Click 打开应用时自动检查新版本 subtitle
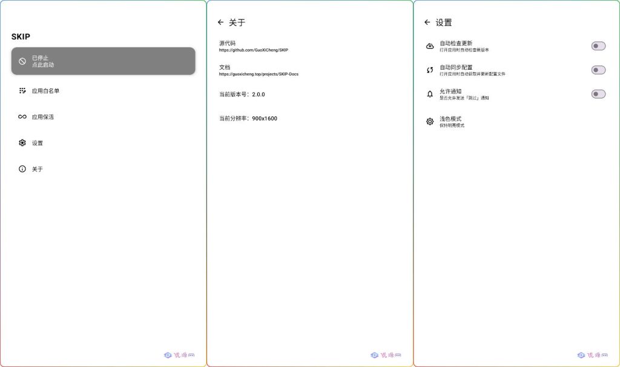This screenshot has height=367, width=620. [x=464, y=50]
